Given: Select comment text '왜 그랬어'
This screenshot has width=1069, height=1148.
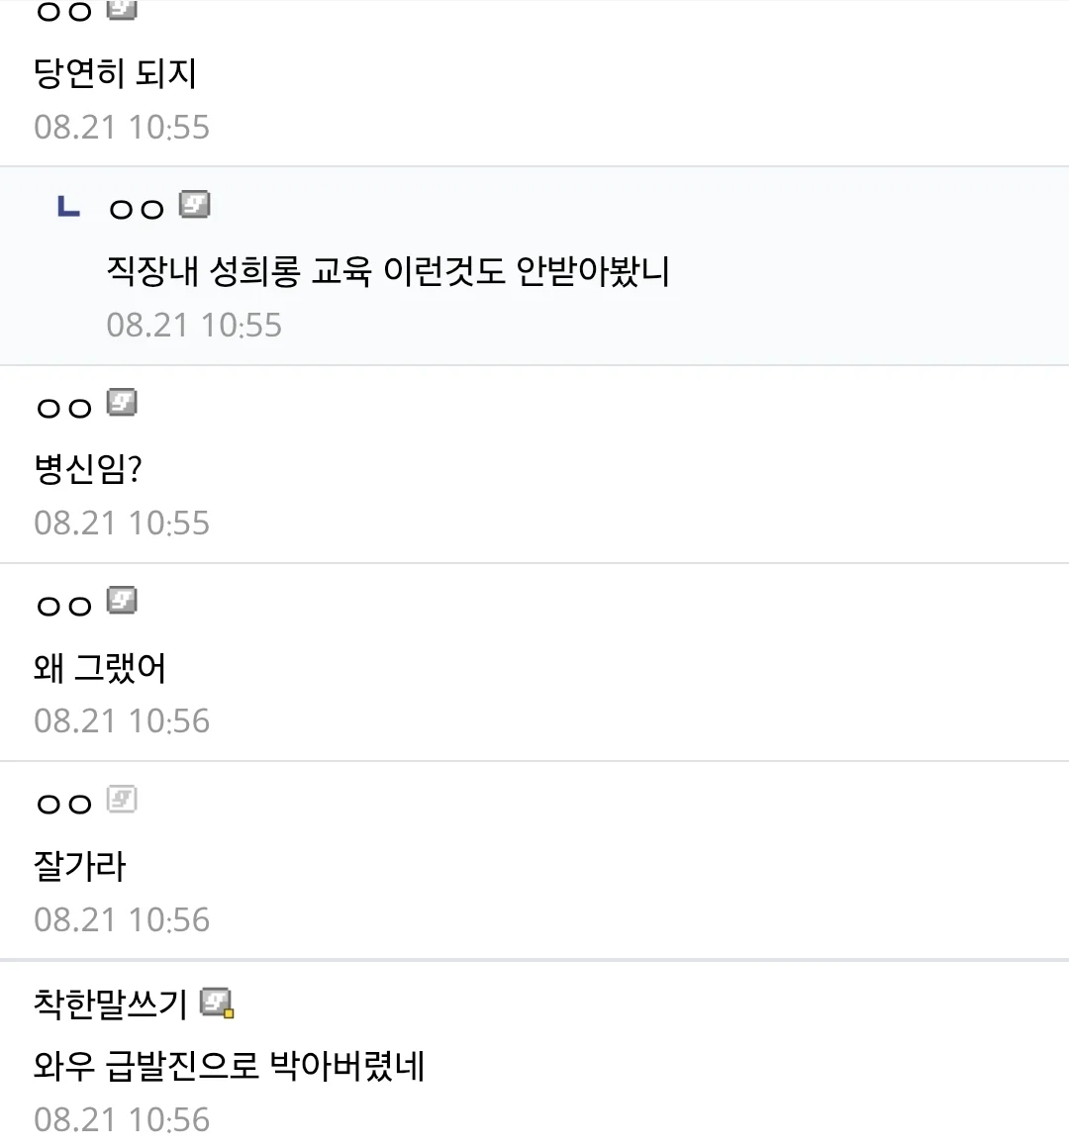Looking at the screenshot, I should 100,668.
